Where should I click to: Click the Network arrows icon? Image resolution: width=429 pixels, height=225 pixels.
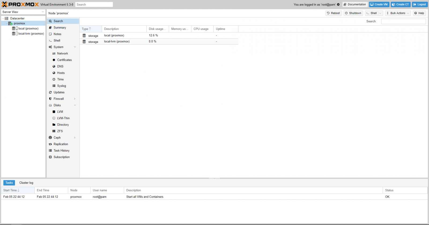tap(54, 54)
